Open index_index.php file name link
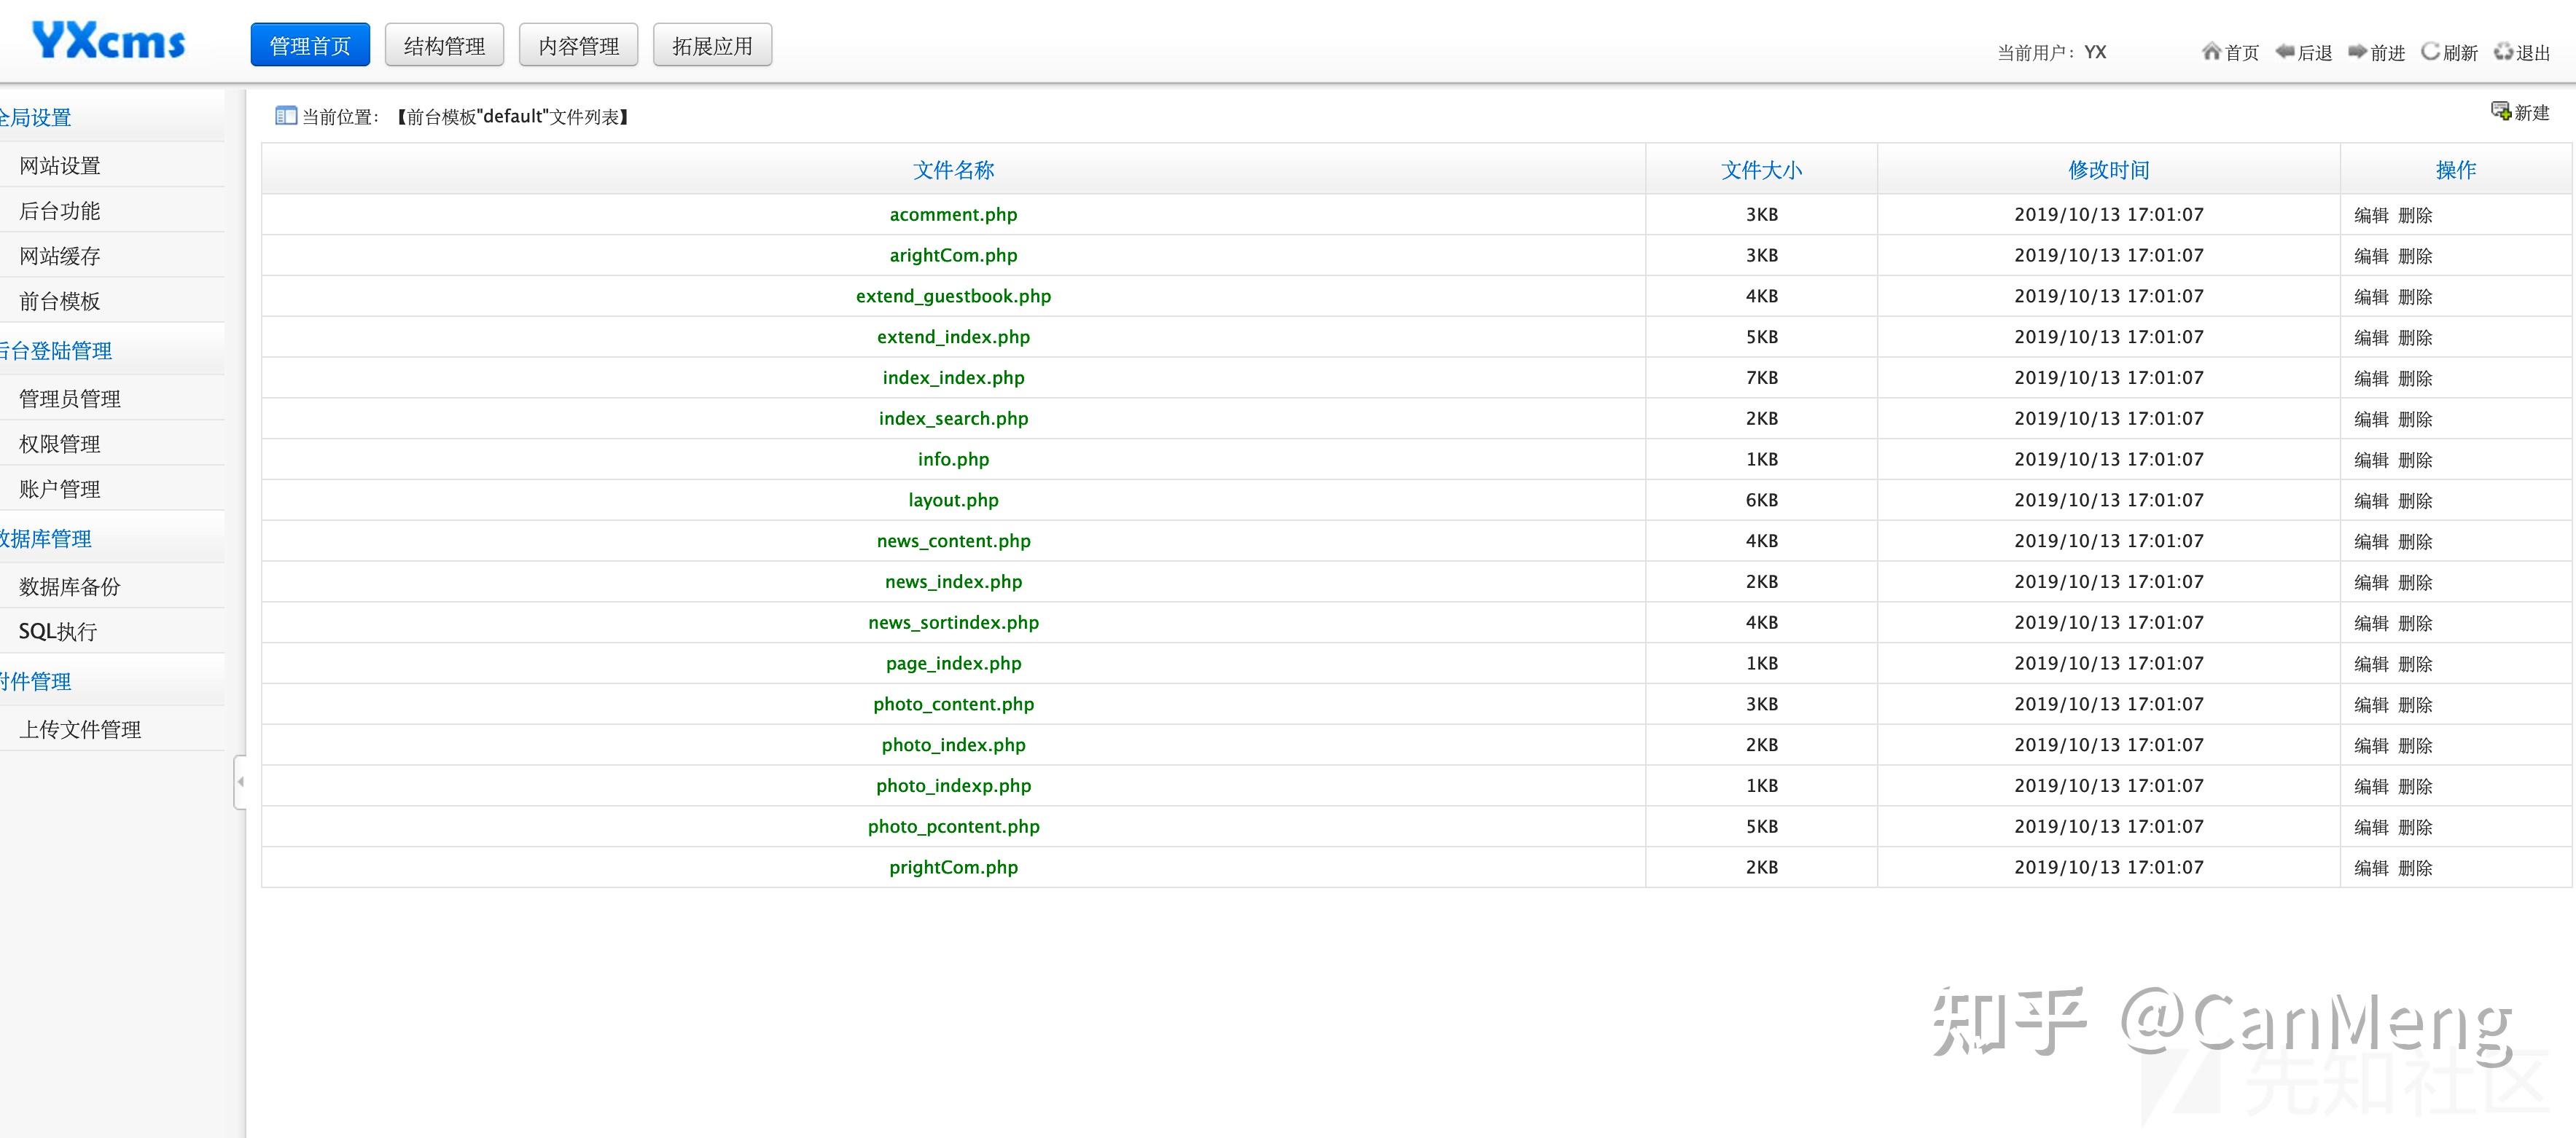The image size is (2576, 1138). coord(953,377)
